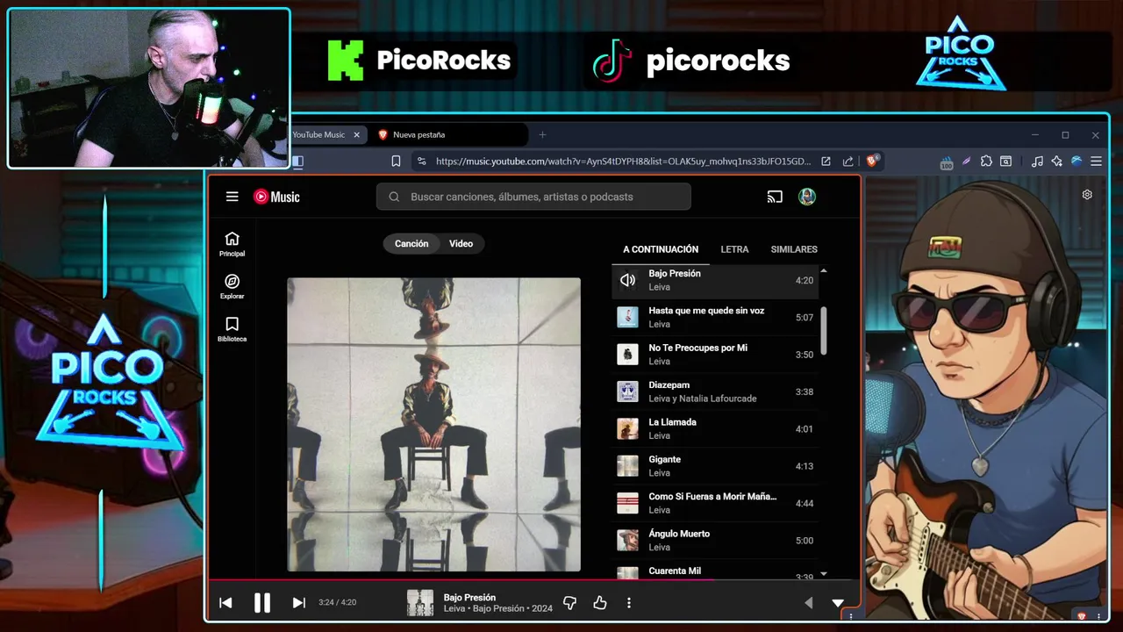Play Diazepam from the queue
This screenshot has height=632, width=1123.
716,391
